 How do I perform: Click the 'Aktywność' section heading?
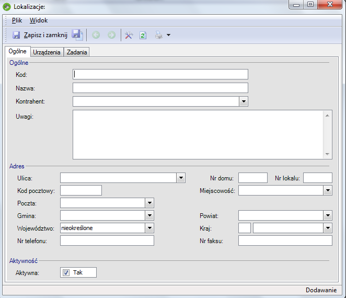pyautogui.click(x=24, y=261)
